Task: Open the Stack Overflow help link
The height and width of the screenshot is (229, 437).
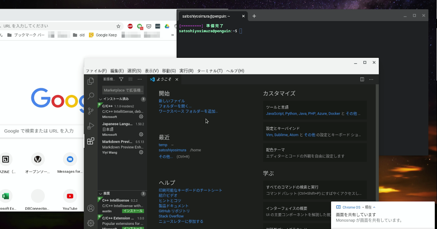Action: coord(171,216)
